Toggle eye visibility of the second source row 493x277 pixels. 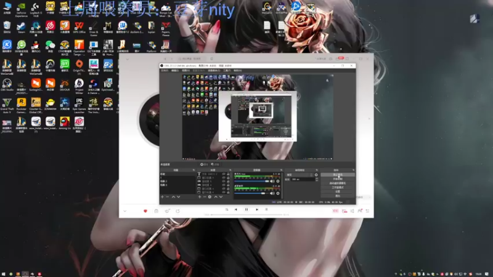tap(224, 178)
